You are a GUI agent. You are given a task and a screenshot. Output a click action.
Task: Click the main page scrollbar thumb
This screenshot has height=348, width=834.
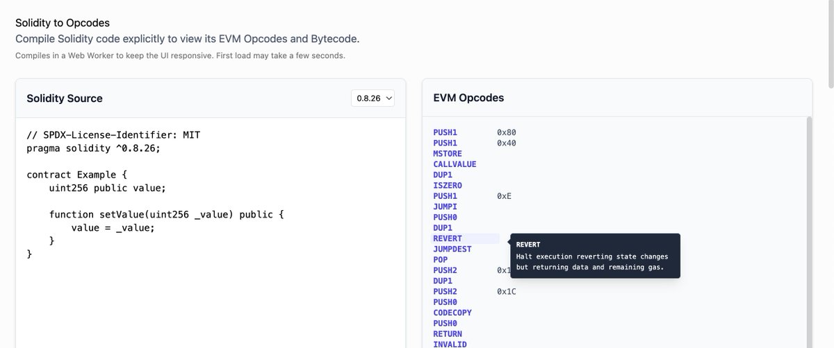click(830, 44)
